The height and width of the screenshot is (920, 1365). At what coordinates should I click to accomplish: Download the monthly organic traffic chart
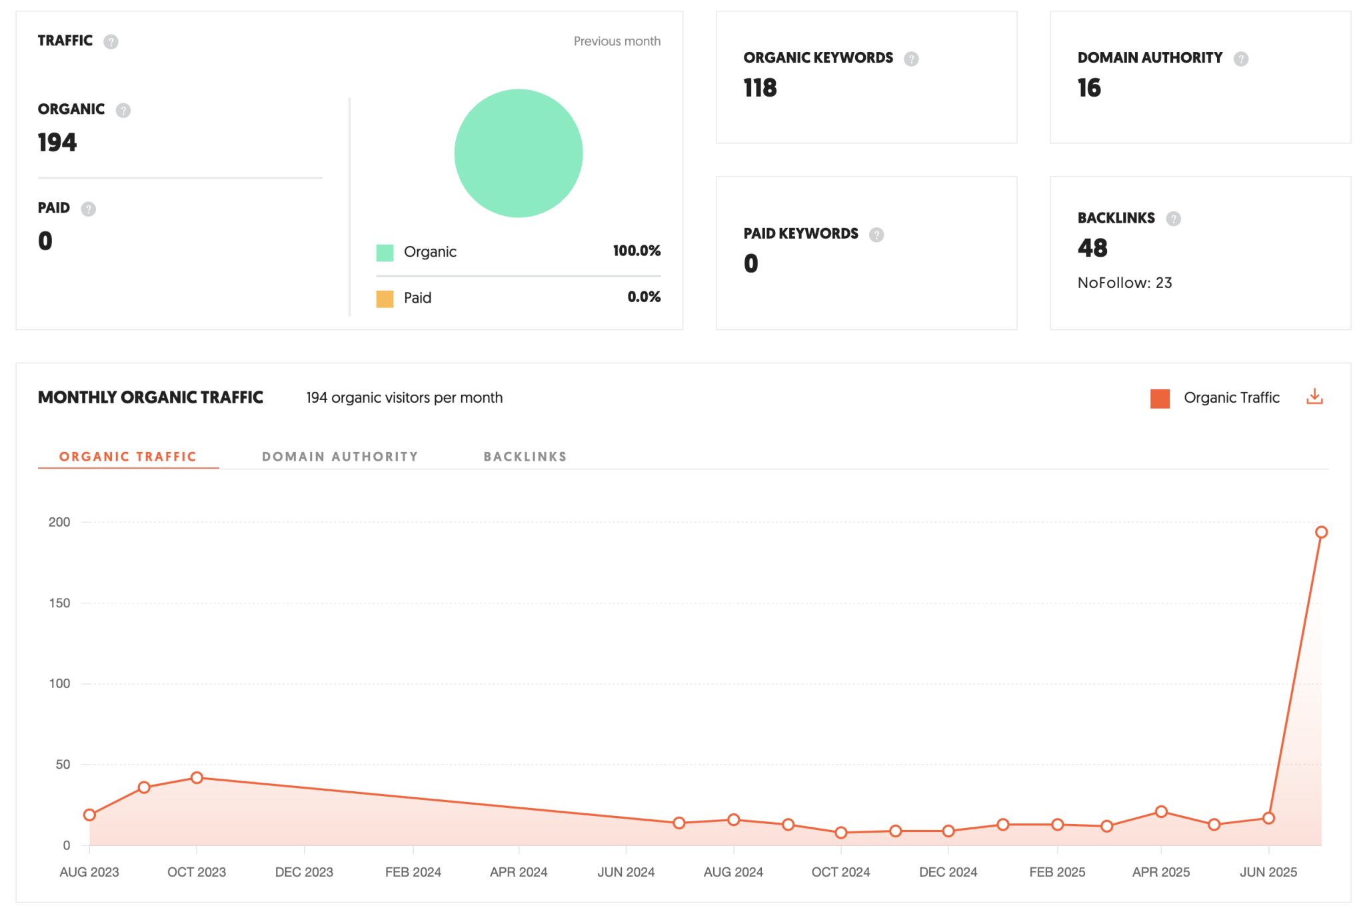pyautogui.click(x=1314, y=397)
